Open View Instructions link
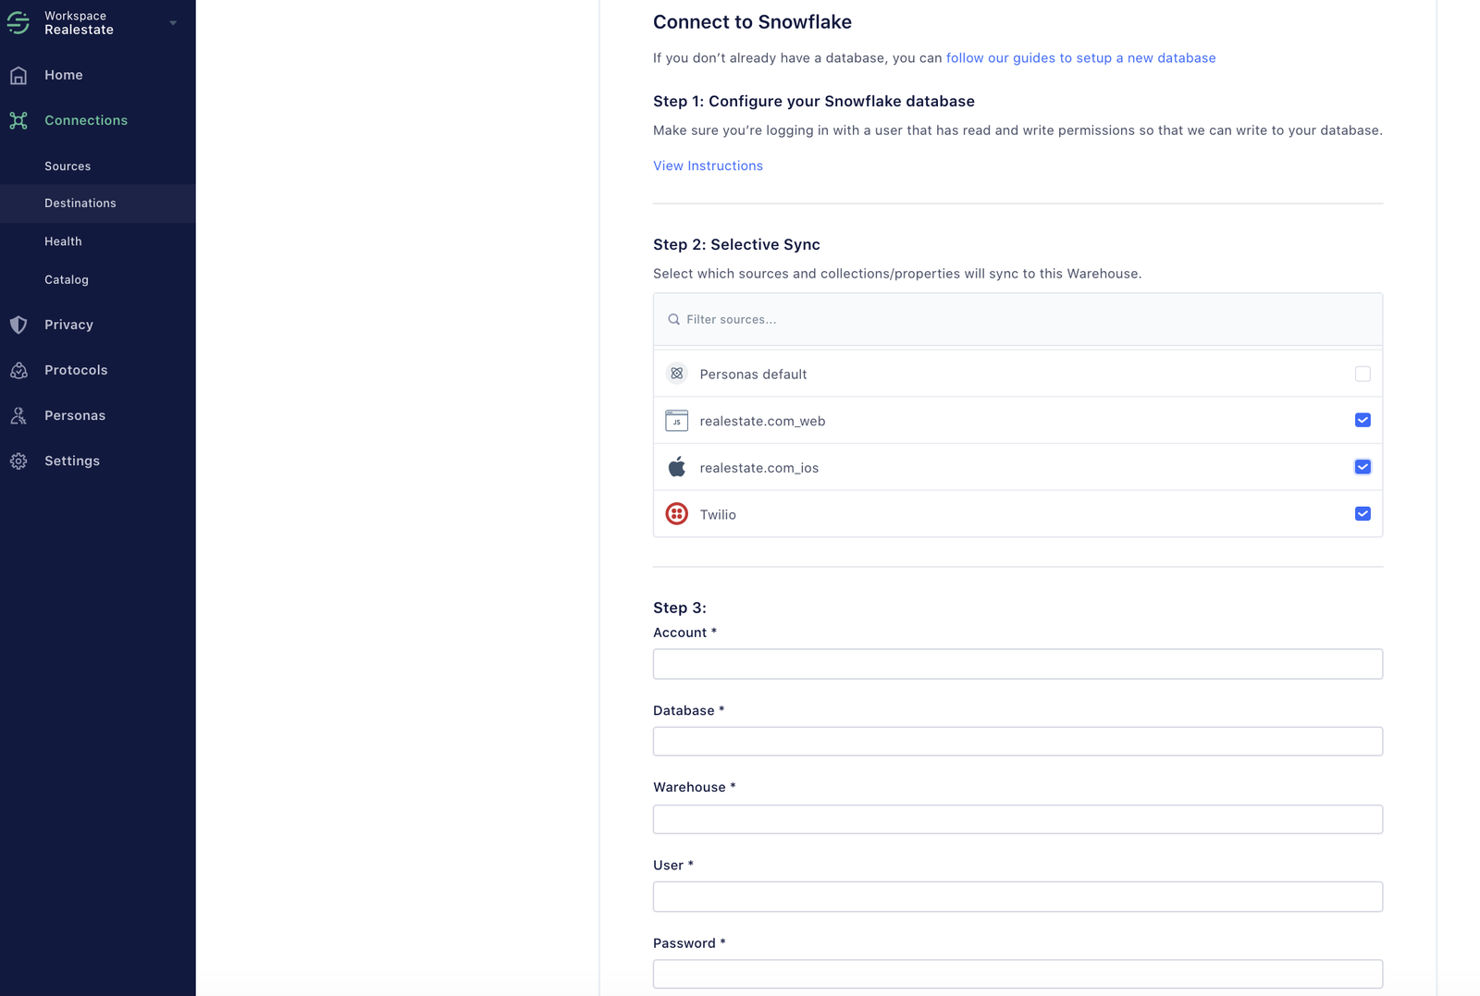1480x996 pixels. click(708, 166)
